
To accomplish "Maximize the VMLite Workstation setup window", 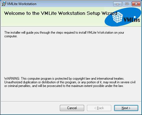I will coord(127,4).
